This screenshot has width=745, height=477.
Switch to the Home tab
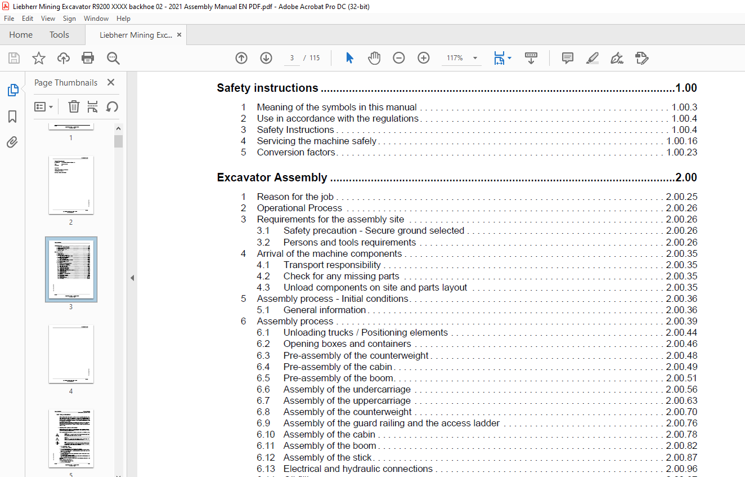(21, 35)
